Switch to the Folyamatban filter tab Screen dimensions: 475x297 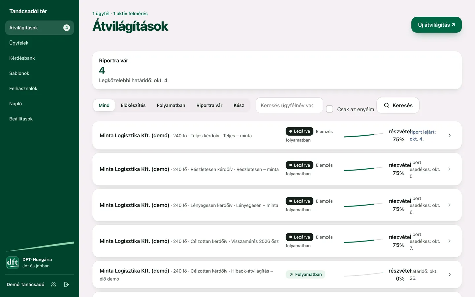tap(171, 105)
